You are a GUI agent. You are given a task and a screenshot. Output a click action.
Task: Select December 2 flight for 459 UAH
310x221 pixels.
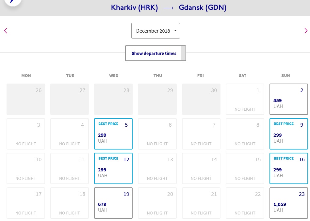289,99
